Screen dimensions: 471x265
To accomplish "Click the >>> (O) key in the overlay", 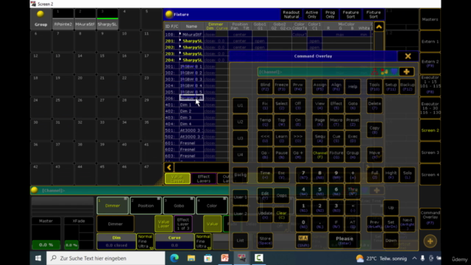I will coord(297,138).
